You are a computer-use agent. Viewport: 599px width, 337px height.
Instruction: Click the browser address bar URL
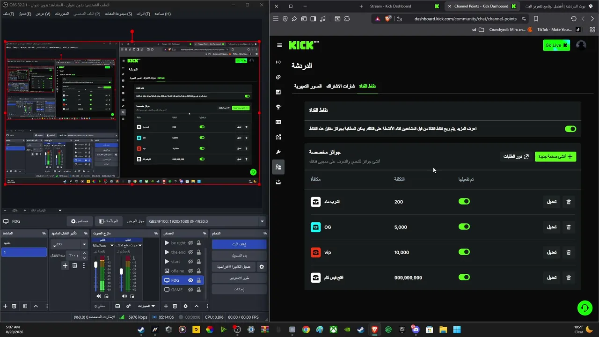[465, 19]
